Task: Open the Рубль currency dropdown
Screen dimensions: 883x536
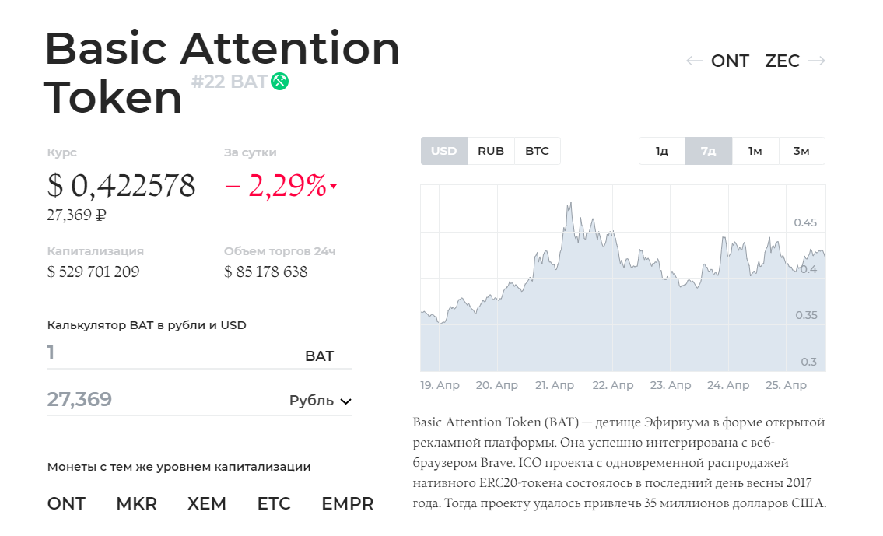Action: point(321,401)
